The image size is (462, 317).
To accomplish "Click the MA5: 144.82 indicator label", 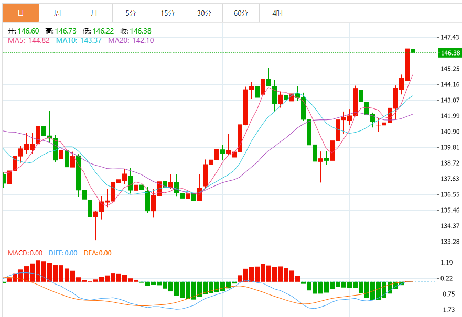I will (x=29, y=41).
